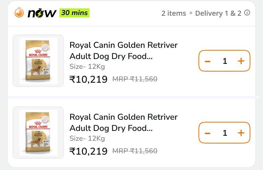Open the first Royal Canin product thumbnail

38,61
